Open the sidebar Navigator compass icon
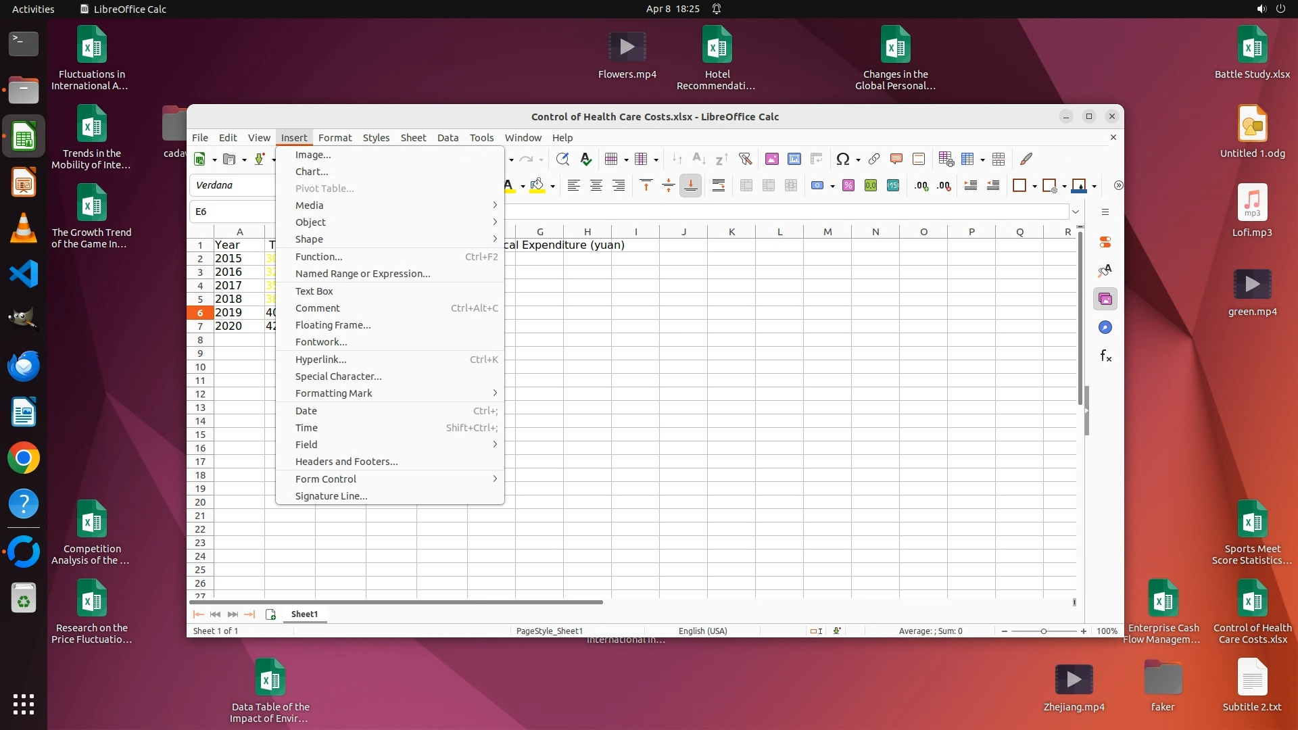 pos(1105,328)
